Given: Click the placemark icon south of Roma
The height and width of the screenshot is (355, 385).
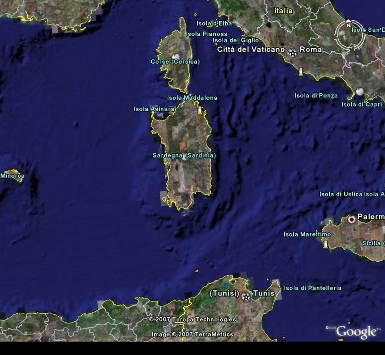Looking at the screenshot, I should pyautogui.click(x=300, y=72).
